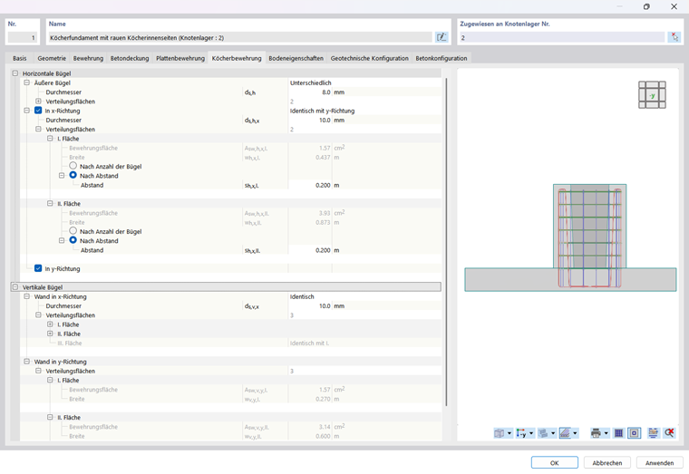Click the -y axis view icon
689x474 pixels.
point(521,433)
